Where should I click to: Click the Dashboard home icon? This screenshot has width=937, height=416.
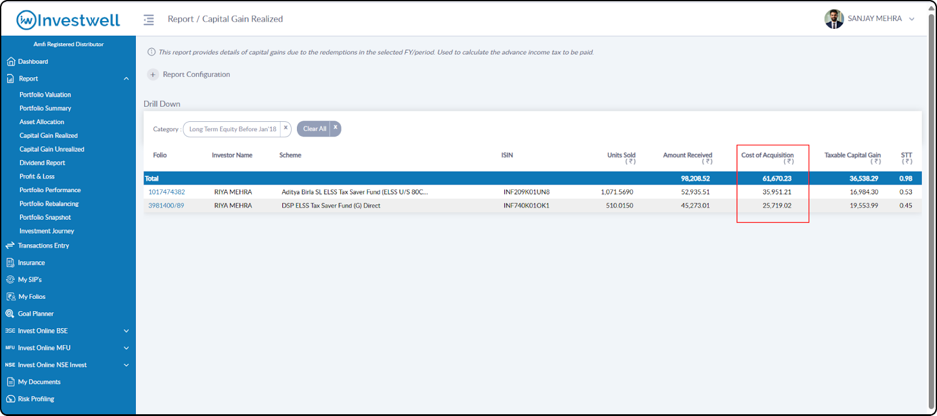pyautogui.click(x=11, y=62)
